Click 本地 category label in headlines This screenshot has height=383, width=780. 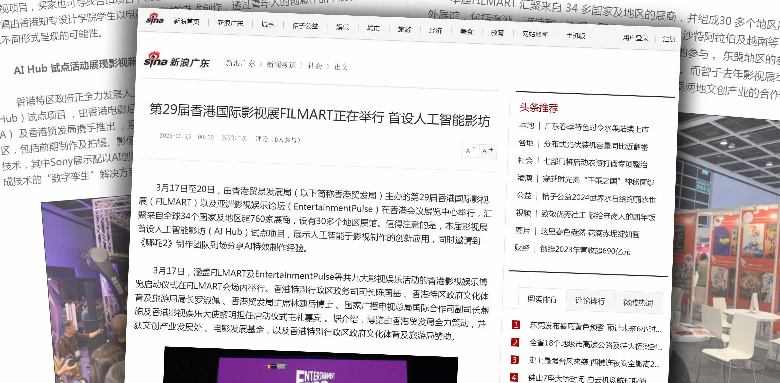(527, 125)
